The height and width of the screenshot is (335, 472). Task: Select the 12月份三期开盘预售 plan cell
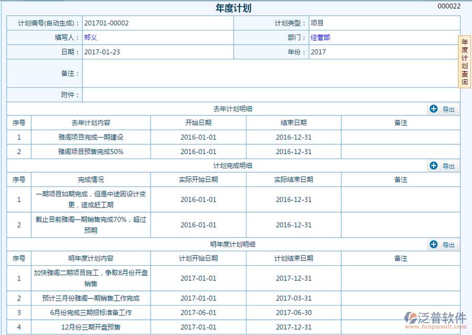tap(91, 327)
